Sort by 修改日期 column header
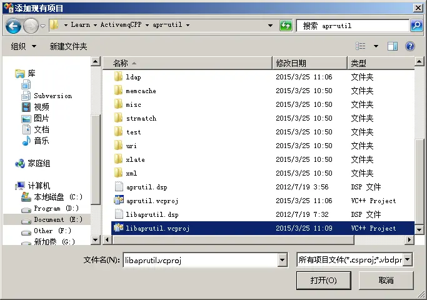 pyautogui.click(x=310, y=63)
